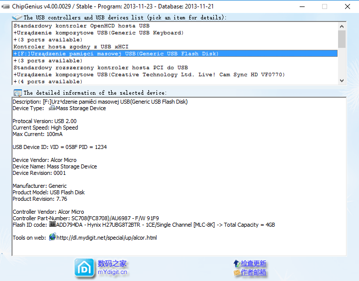359x281 pixels.
Task: Click the Device Revision 0001 line
Action: [39, 173]
